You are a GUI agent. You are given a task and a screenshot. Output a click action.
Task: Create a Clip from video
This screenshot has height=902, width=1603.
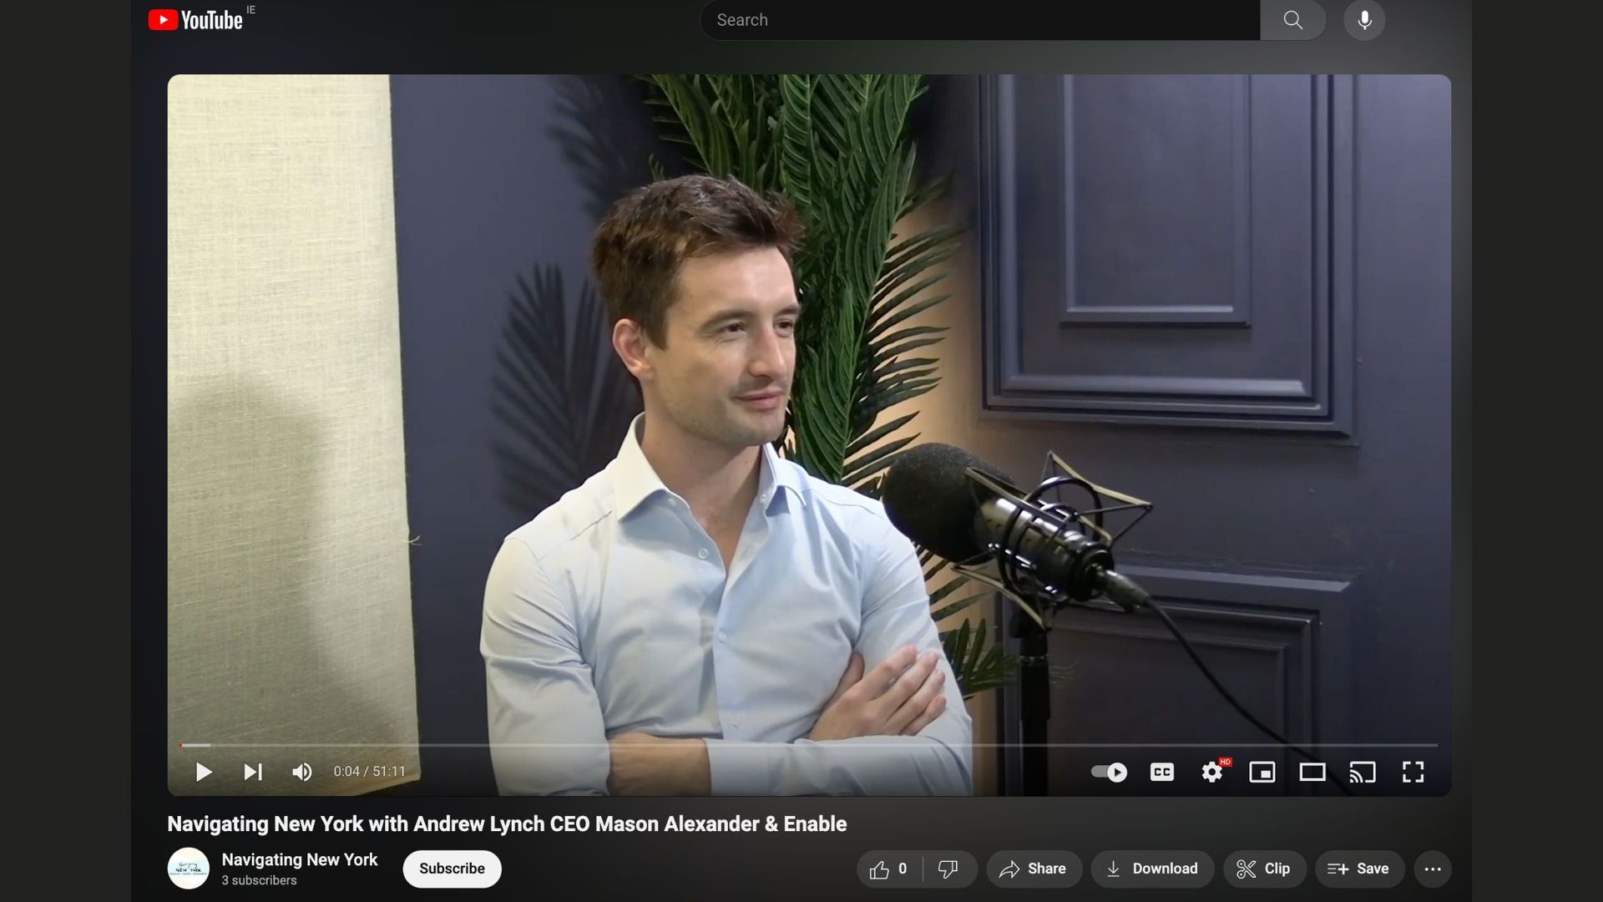(x=1263, y=869)
